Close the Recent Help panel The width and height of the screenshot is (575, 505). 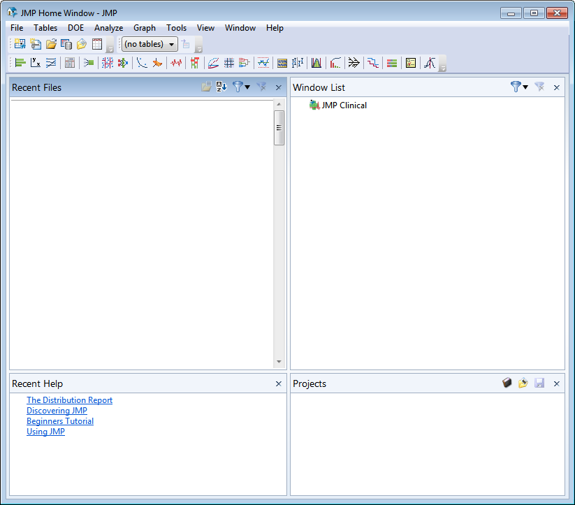[x=278, y=384]
